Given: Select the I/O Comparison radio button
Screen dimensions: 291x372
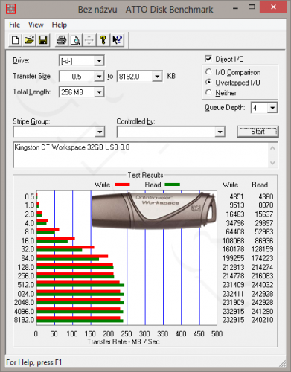Looking at the screenshot, I should (208, 72).
